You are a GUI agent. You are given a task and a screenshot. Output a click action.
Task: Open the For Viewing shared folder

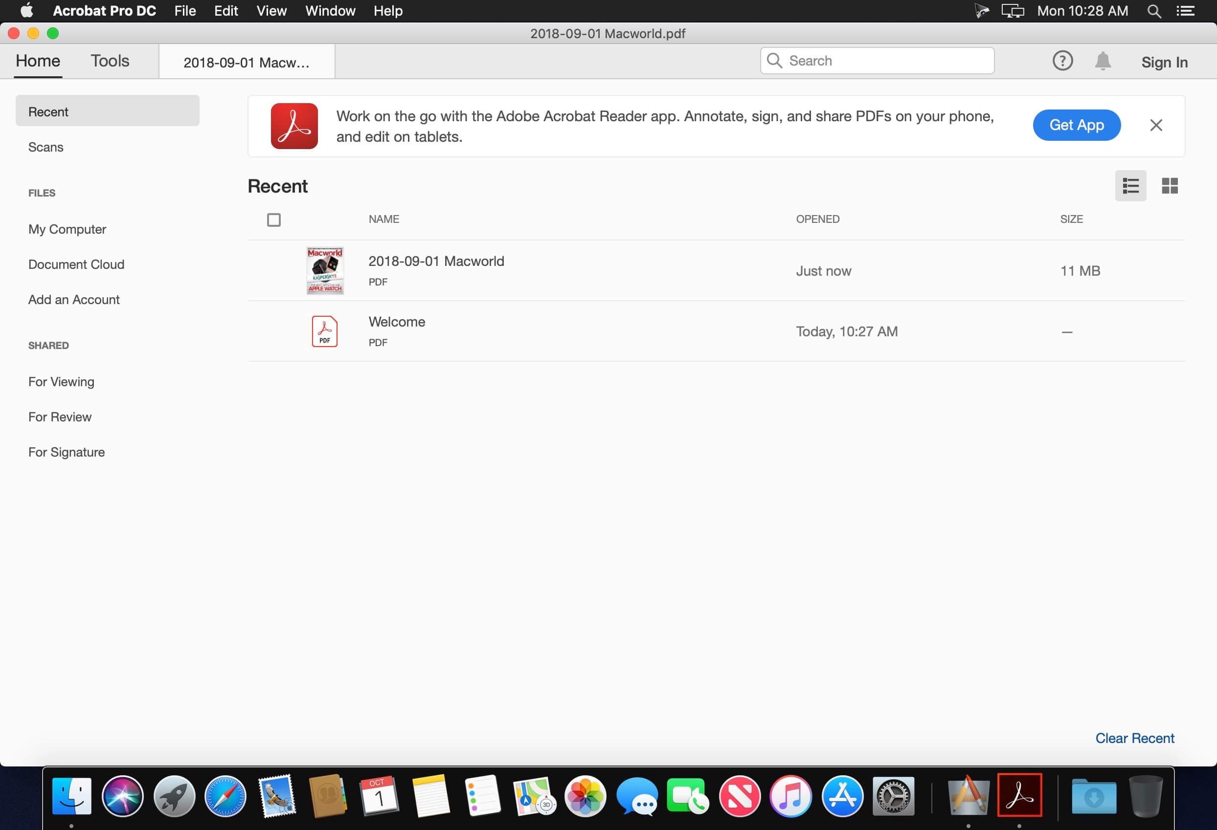click(62, 382)
